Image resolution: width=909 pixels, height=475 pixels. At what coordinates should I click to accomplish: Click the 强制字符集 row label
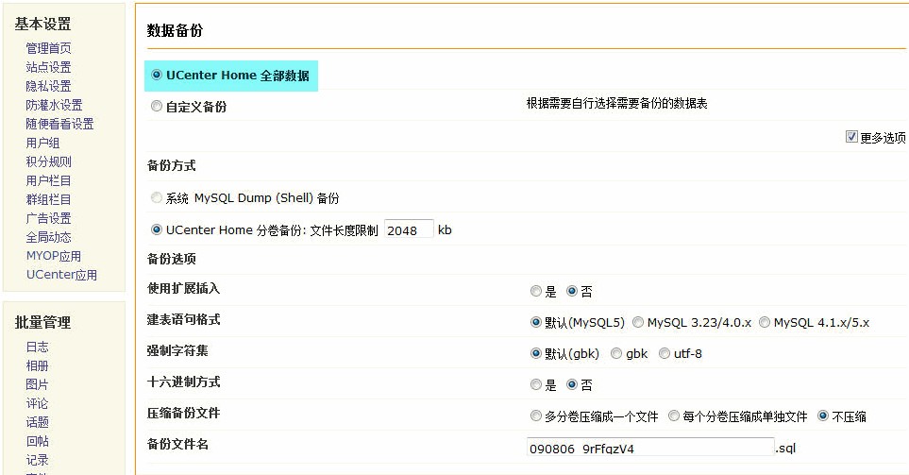177,351
